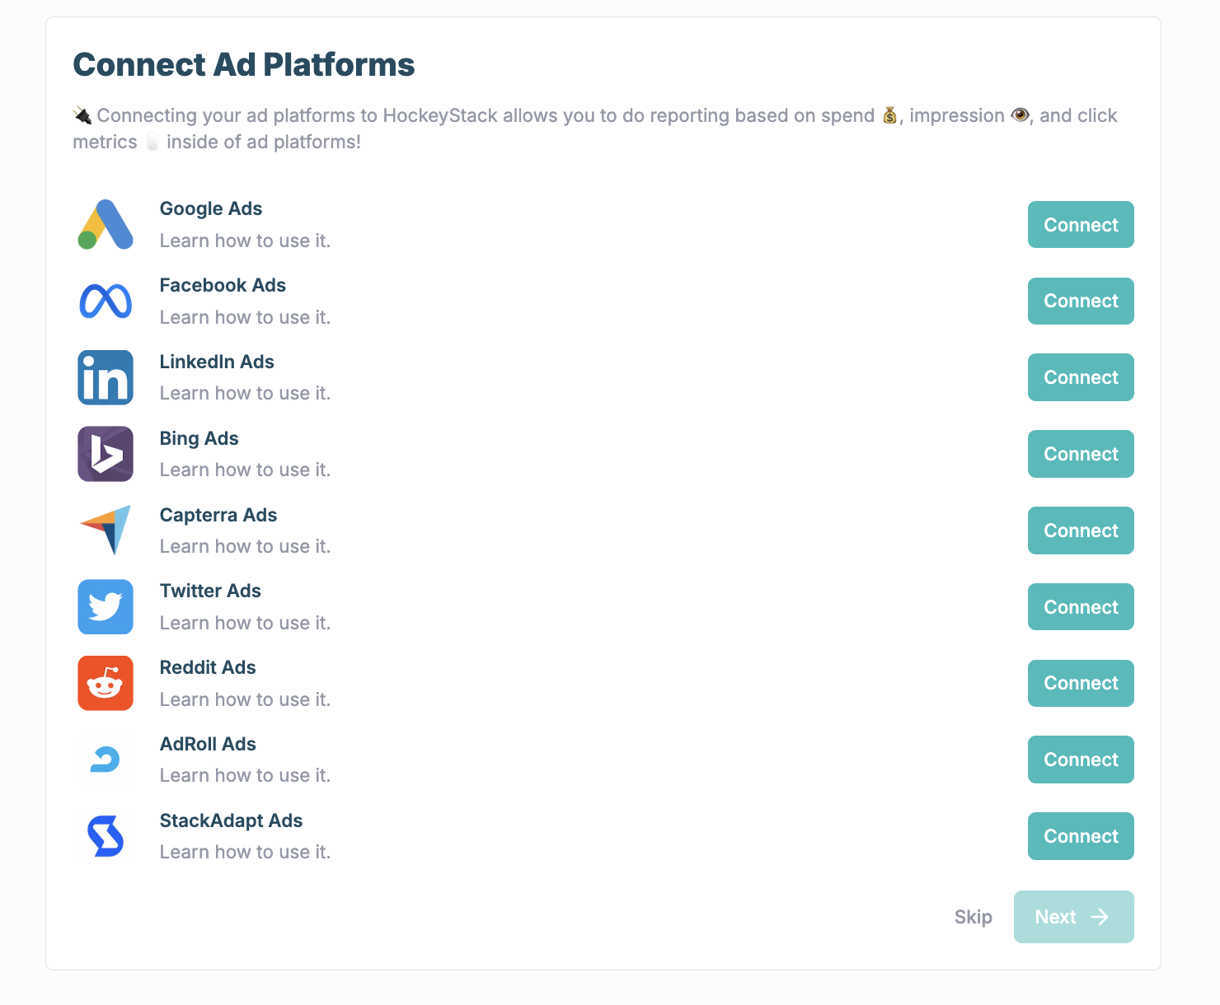Click the LinkedIn Ads logo icon
This screenshot has height=1005, width=1220.
106,377
